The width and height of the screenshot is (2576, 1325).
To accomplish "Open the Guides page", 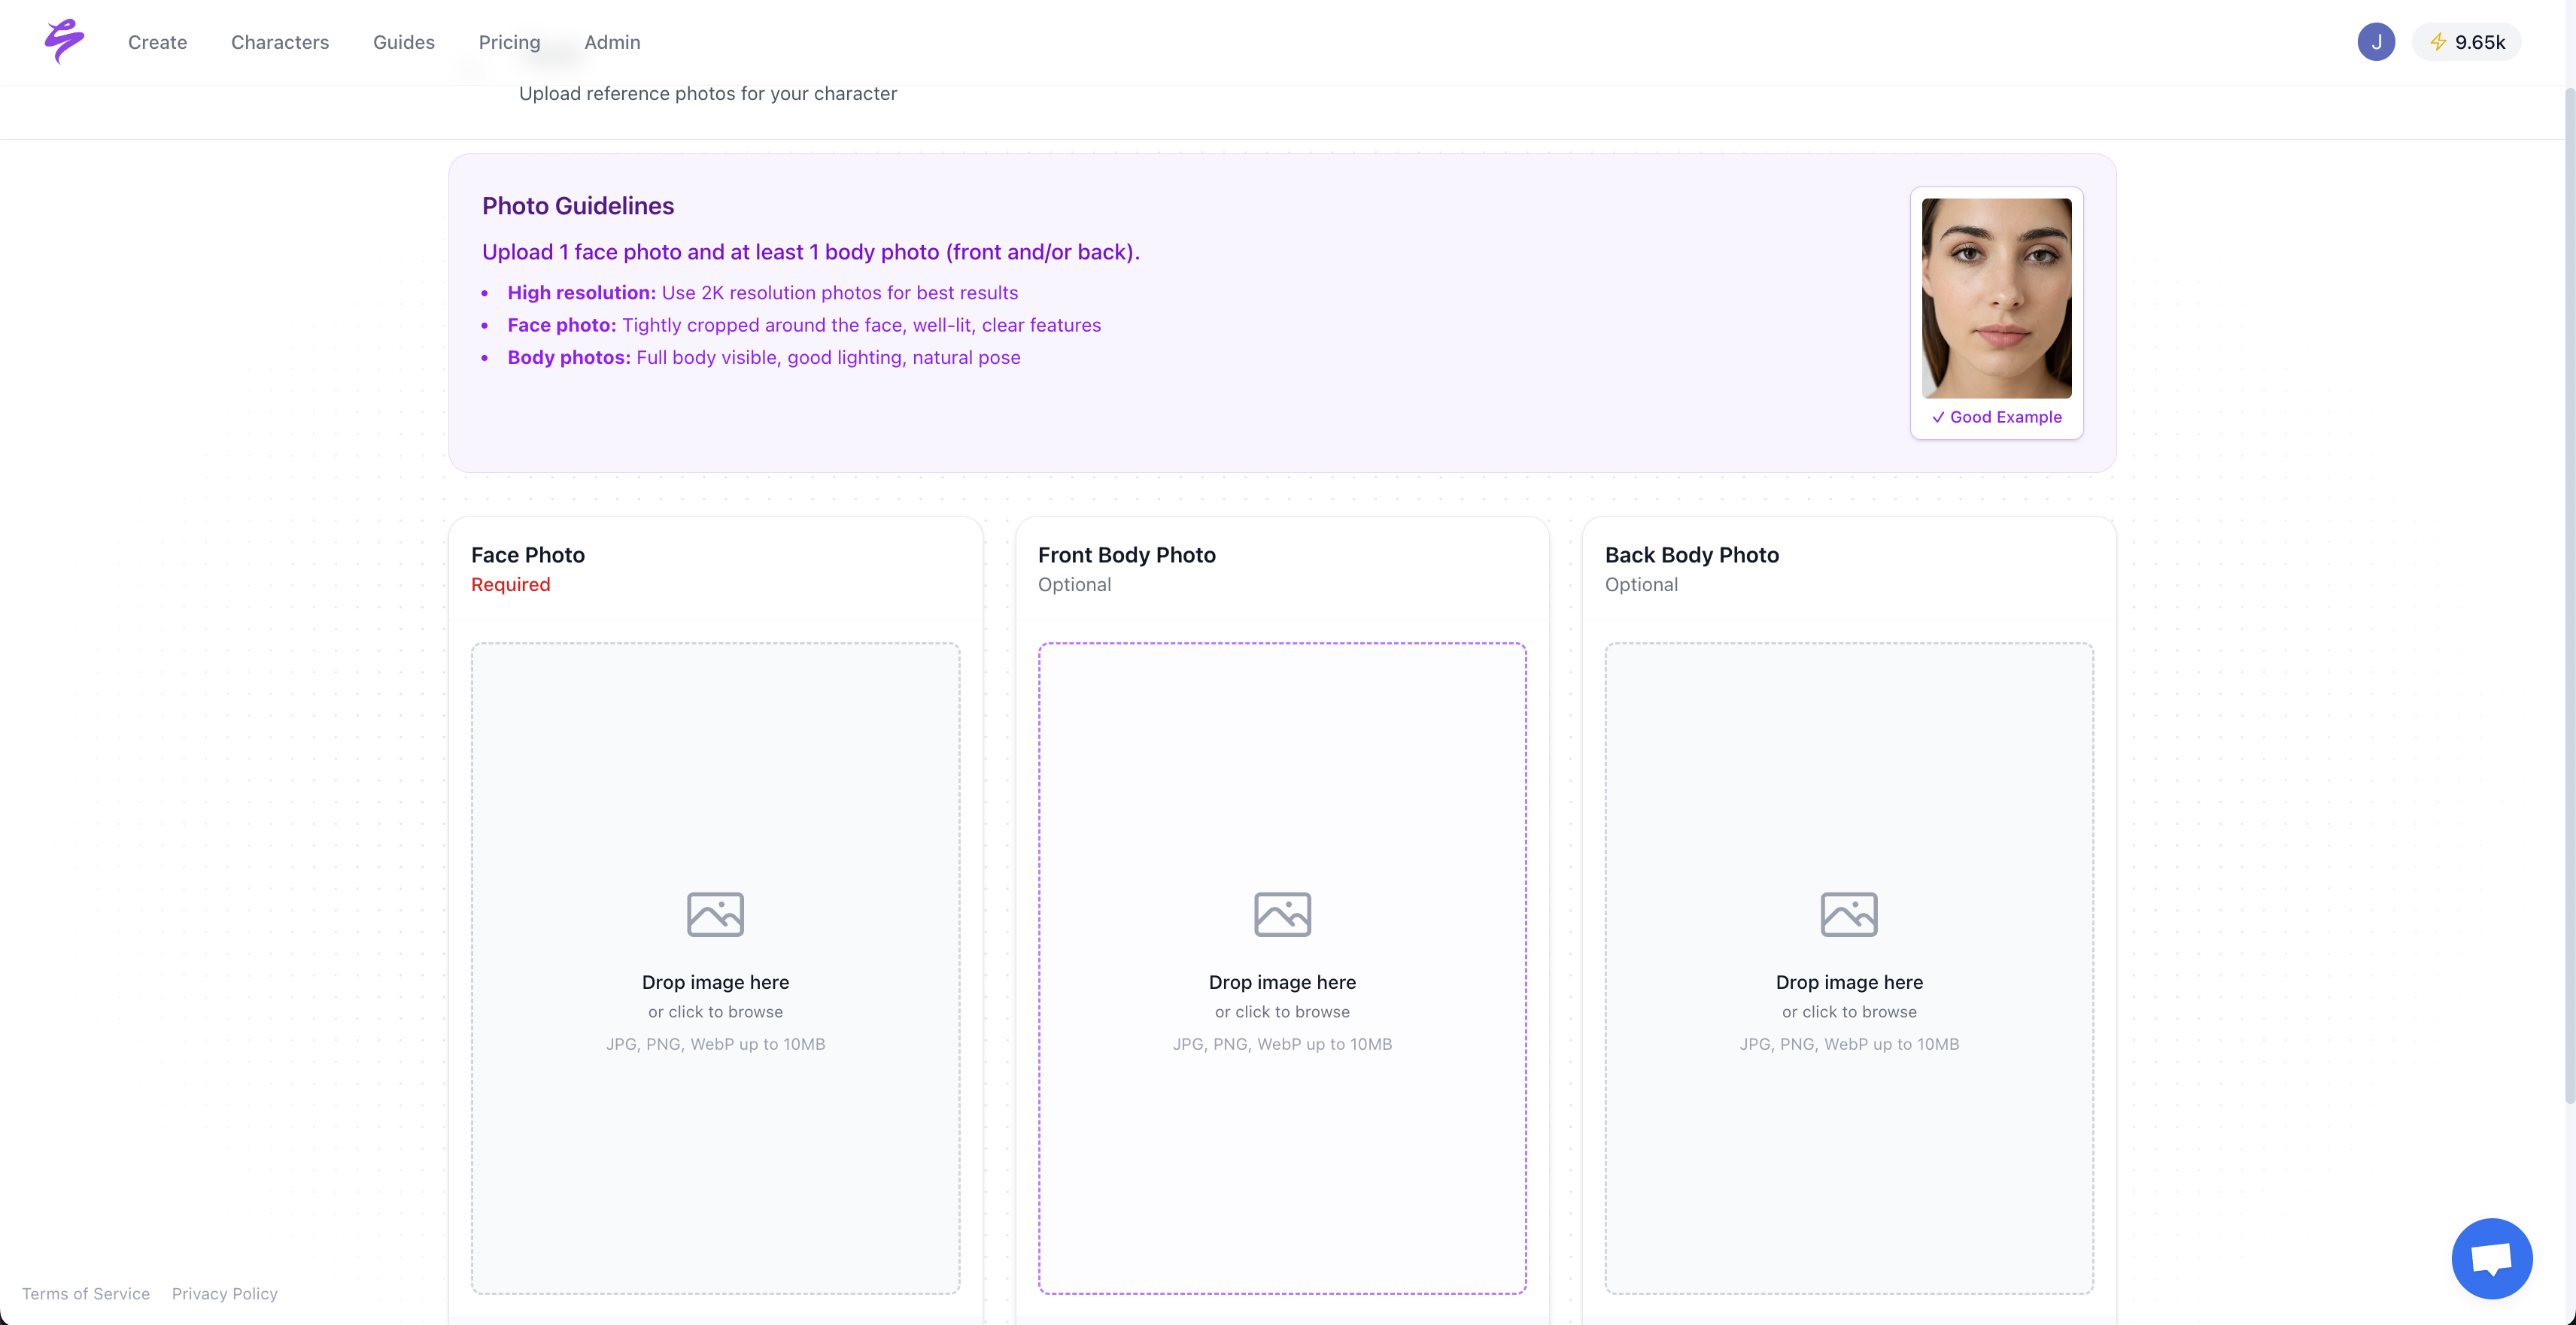I will (403, 42).
